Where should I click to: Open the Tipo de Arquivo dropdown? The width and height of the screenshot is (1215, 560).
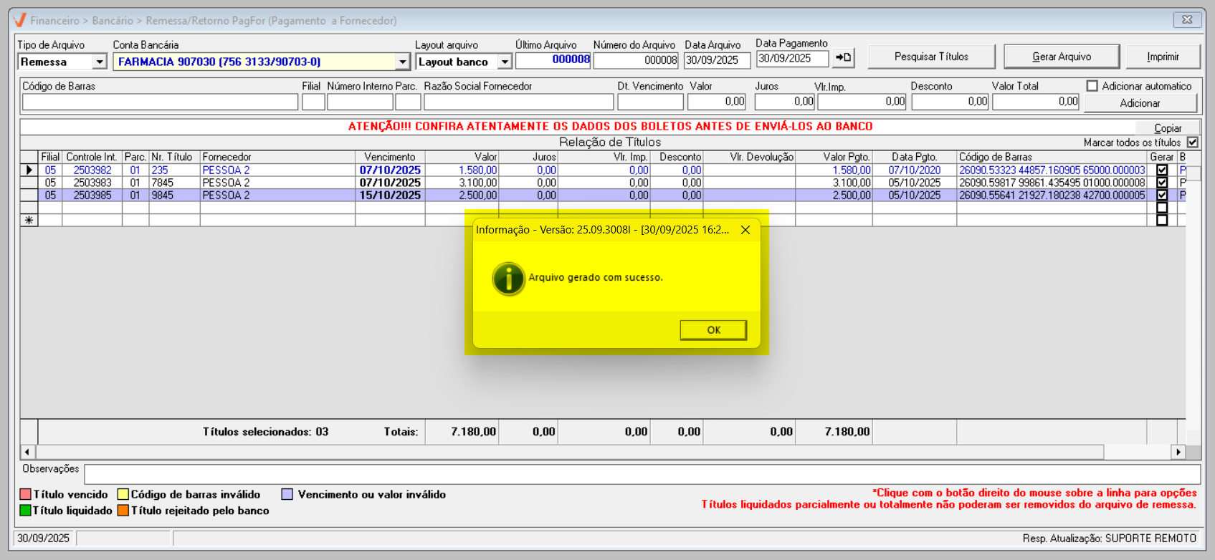(100, 62)
